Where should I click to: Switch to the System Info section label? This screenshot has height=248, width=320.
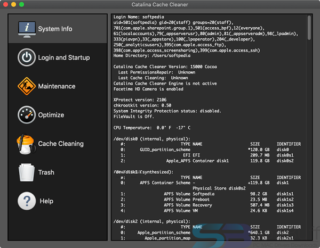tap(55, 29)
